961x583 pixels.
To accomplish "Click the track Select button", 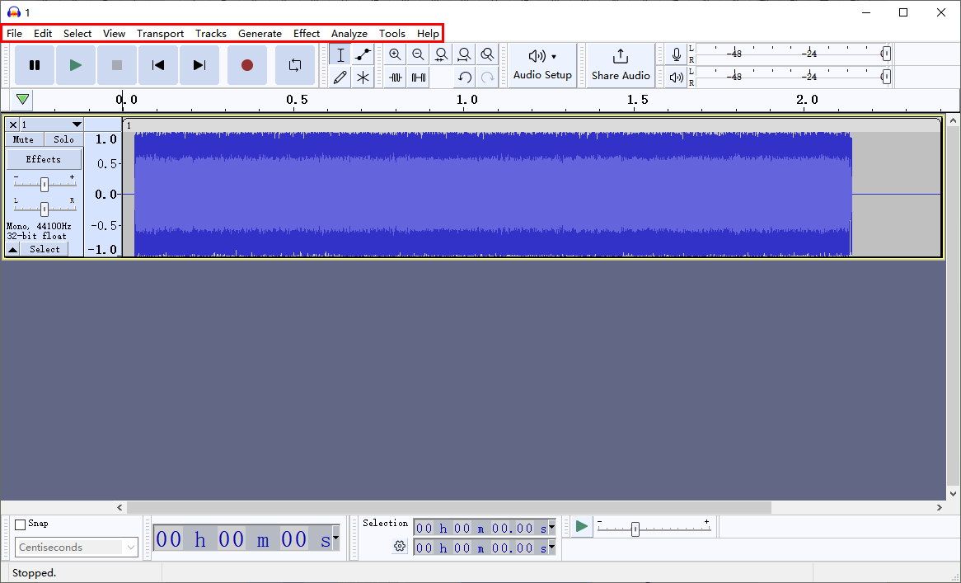I will pos(45,250).
